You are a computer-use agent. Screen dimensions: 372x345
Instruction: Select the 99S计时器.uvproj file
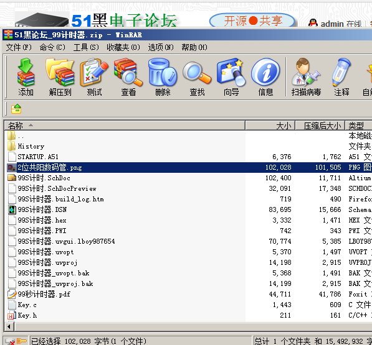(48, 262)
